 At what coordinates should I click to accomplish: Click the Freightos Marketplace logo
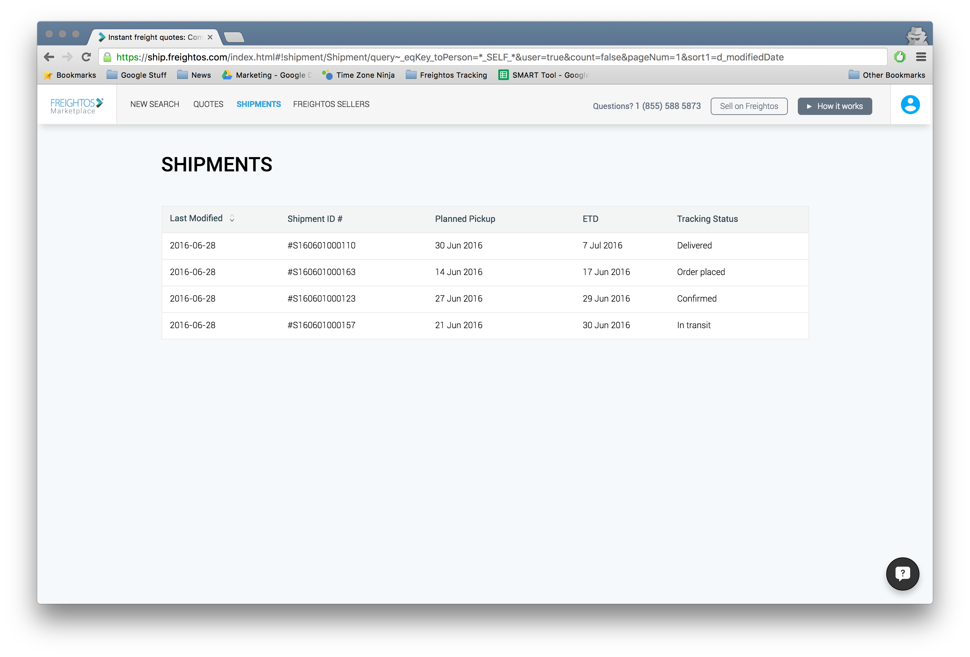(77, 106)
